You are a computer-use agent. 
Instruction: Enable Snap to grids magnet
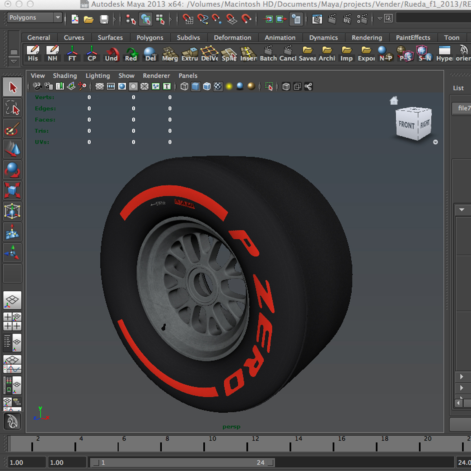pyautogui.click(x=188, y=19)
